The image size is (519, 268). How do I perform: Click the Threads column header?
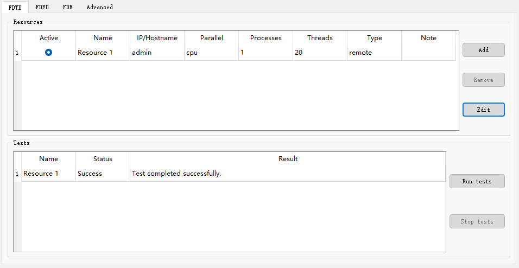tap(320, 38)
